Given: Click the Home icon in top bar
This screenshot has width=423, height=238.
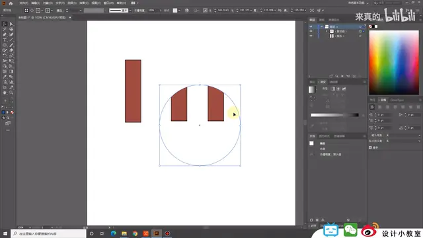Looking at the screenshot, I should tap(11, 3).
